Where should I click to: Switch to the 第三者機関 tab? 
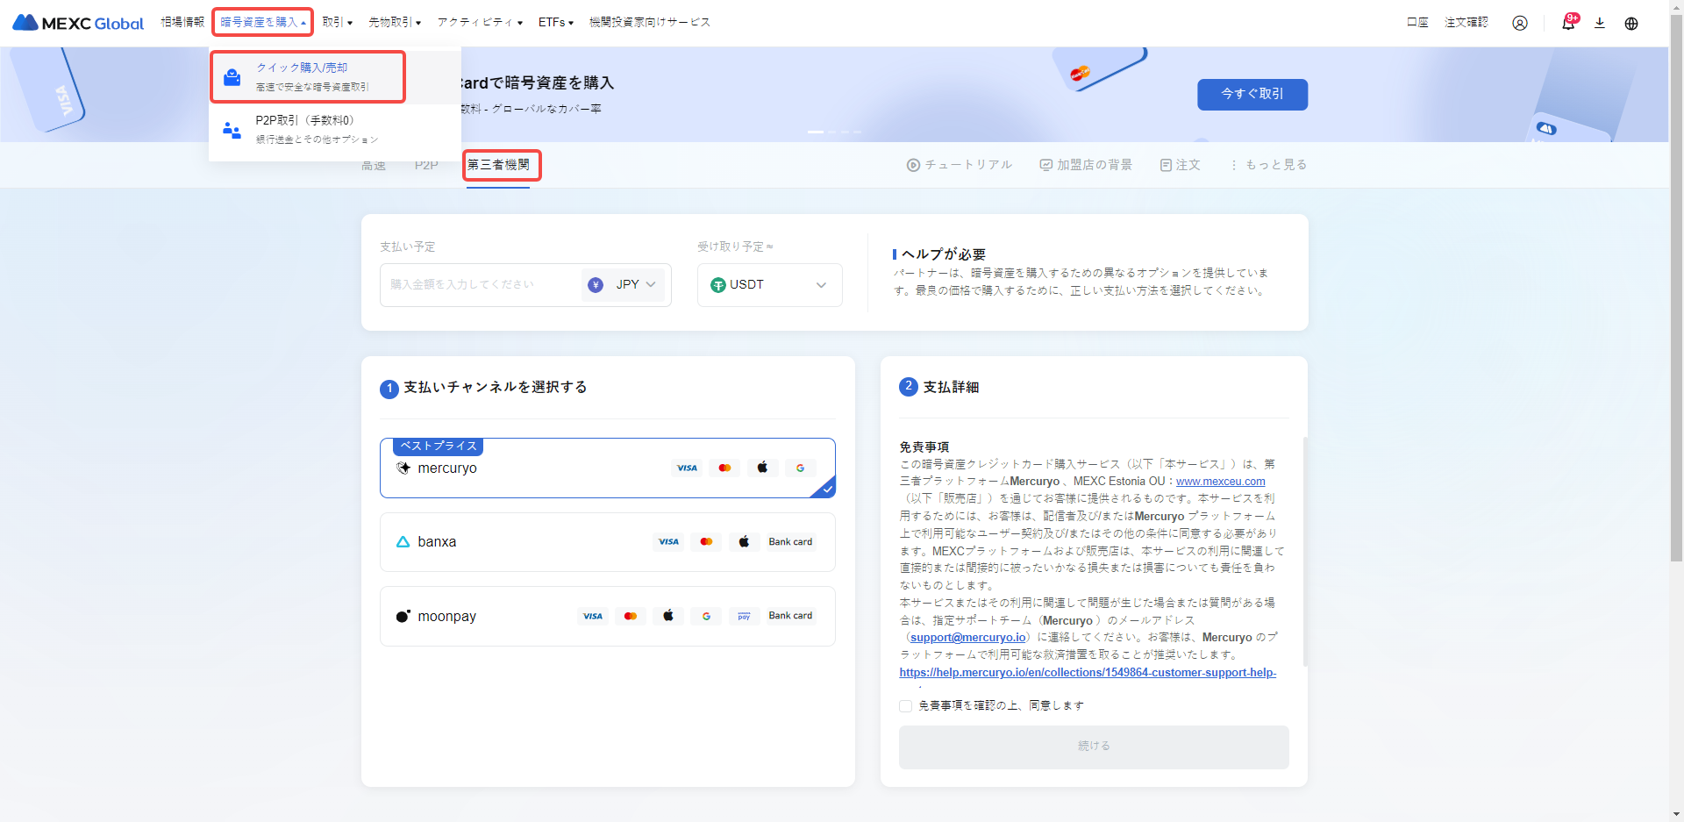498,165
